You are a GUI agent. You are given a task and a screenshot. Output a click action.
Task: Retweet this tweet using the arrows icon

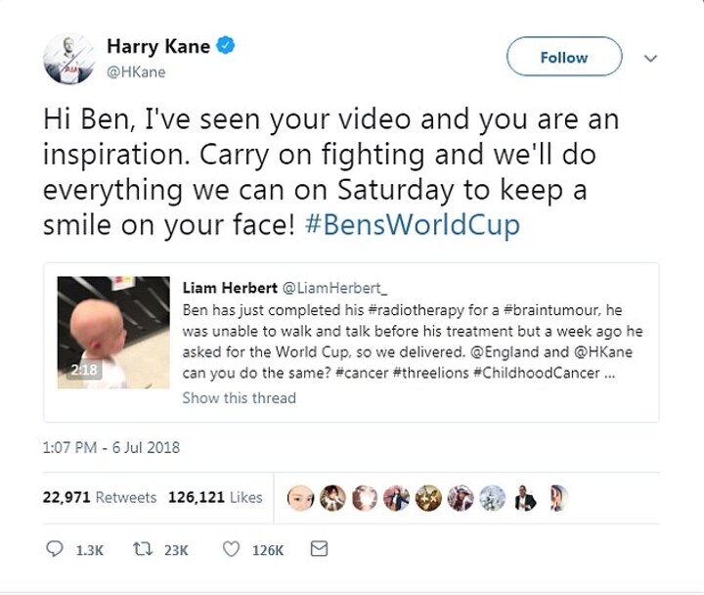pyautogui.click(x=143, y=550)
